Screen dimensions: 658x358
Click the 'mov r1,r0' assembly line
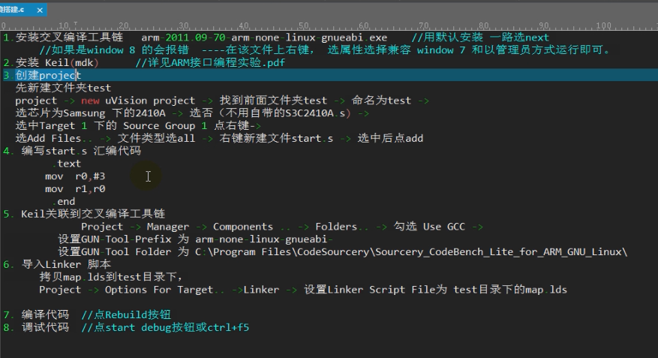pyautogui.click(x=75, y=189)
